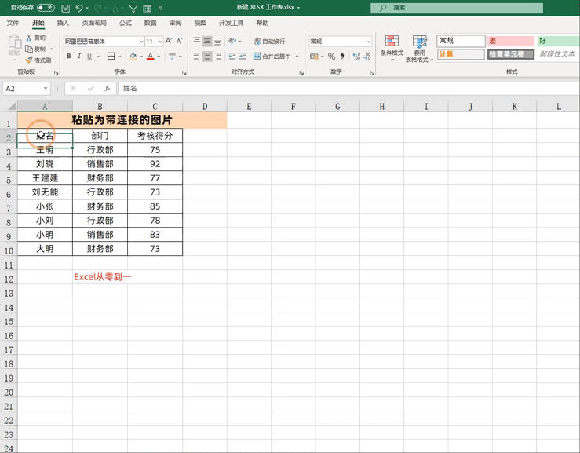The width and height of the screenshot is (580, 453).
Task: Open the Name Box dropdown arrow
Action: [x=46, y=89]
